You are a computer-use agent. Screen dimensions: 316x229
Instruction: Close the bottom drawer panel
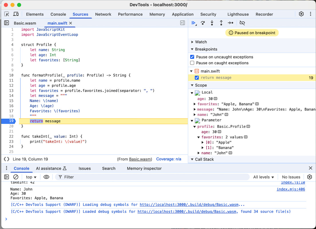click(x=310, y=168)
